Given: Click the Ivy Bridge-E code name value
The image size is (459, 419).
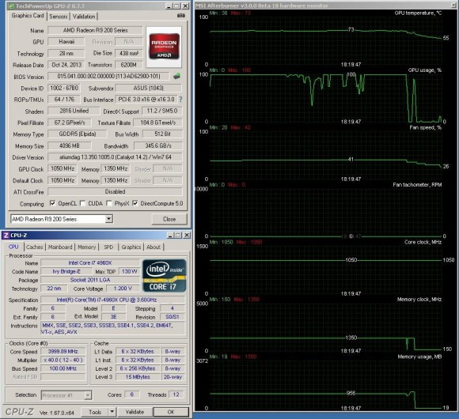Looking at the screenshot, I should coord(66,271).
